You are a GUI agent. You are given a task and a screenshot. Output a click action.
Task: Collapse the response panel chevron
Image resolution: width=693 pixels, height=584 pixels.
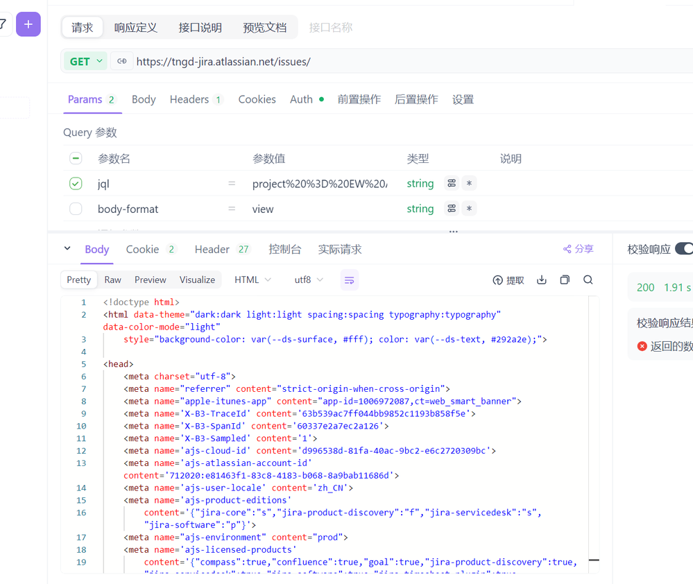coord(67,249)
